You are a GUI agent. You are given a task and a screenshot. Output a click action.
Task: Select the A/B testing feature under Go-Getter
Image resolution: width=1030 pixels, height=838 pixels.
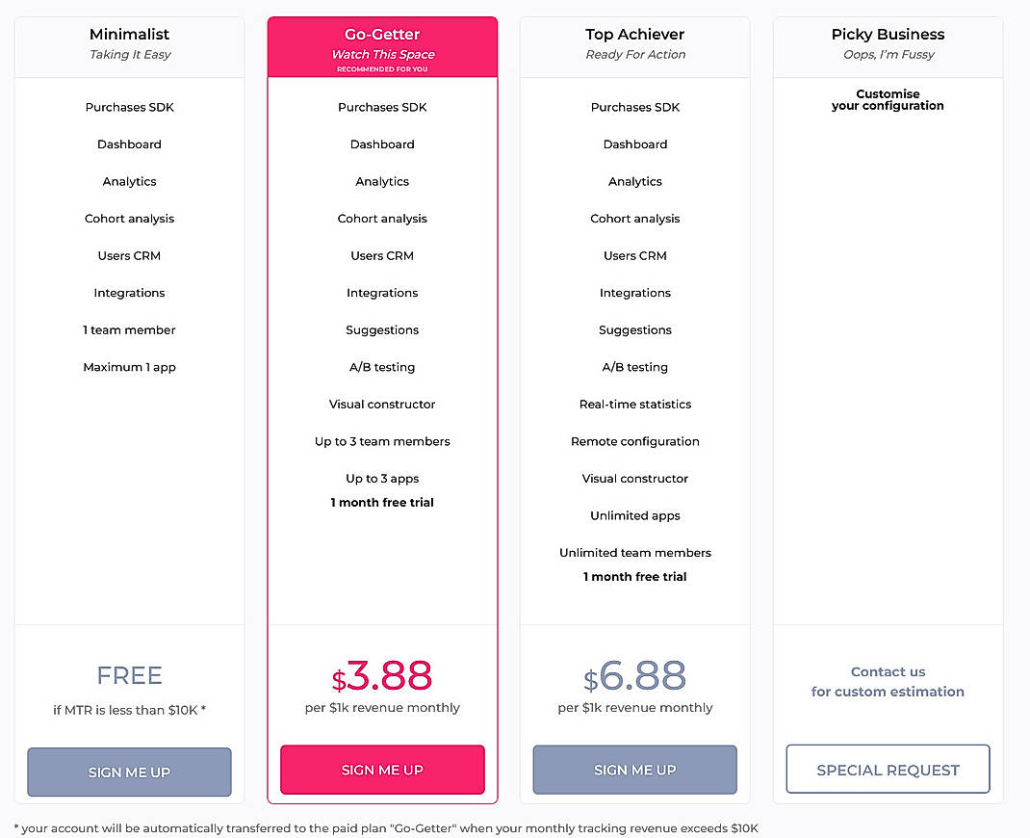point(382,367)
